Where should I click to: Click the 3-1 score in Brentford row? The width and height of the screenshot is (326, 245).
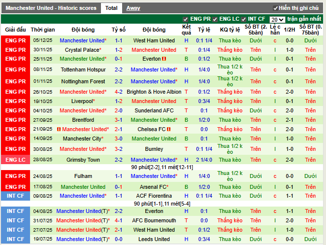click(119, 120)
